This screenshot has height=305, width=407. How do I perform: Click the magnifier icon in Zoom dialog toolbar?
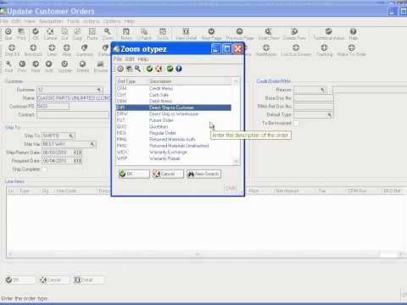tap(137, 69)
